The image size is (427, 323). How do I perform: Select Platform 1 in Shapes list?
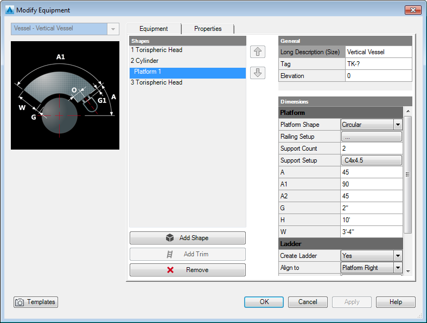point(188,72)
